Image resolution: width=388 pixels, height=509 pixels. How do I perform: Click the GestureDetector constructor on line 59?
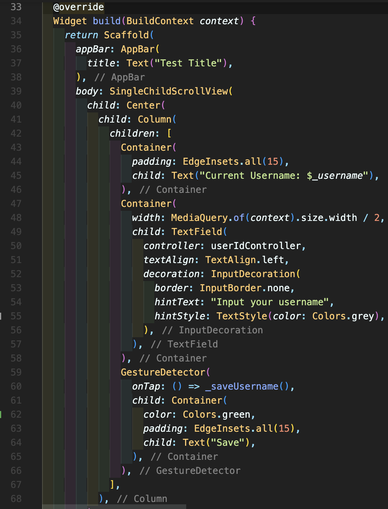click(x=163, y=372)
